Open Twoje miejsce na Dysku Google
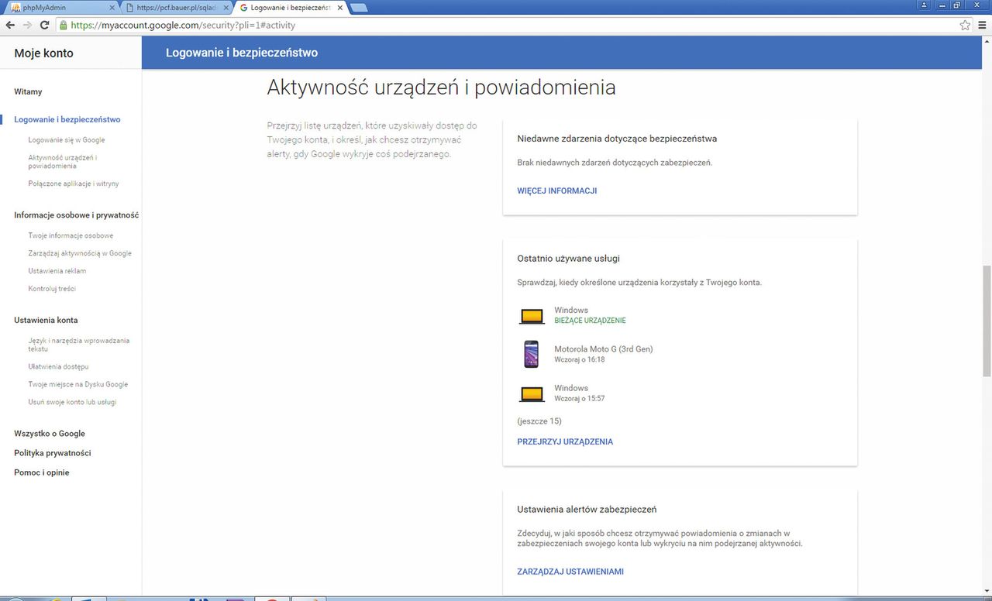992x601 pixels. click(78, 384)
